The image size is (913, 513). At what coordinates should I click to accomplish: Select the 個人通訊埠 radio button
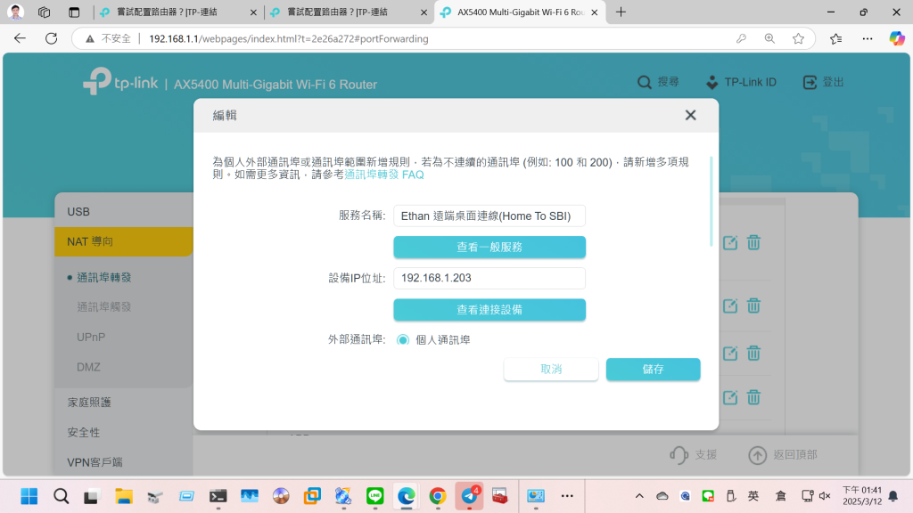pos(403,339)
